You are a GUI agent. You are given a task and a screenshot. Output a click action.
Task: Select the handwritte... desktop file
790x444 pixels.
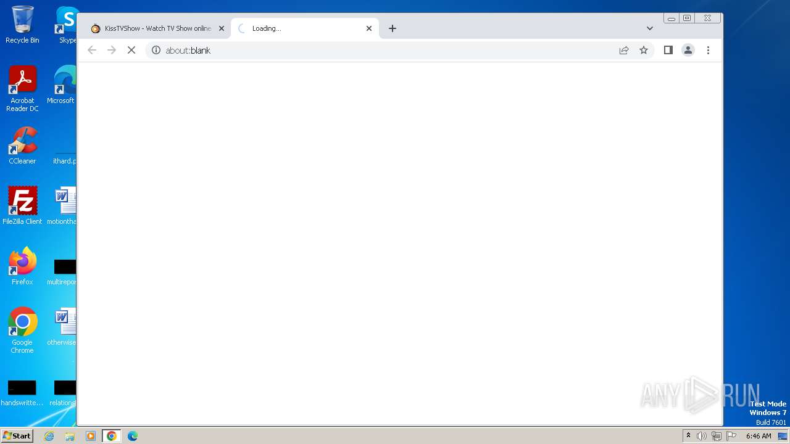[x=22, y=393]
